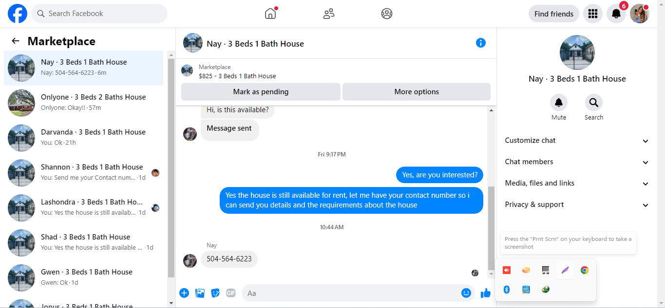Open the notifications bell with badge
This screenshot has height=308, width=665.
pyautogui.click(x=616, y=14)
